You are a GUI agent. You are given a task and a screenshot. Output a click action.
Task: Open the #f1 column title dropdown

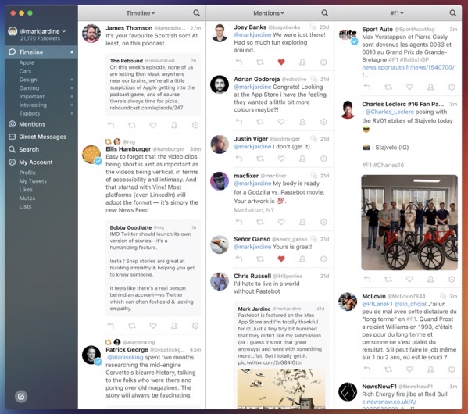click(397, 13)
